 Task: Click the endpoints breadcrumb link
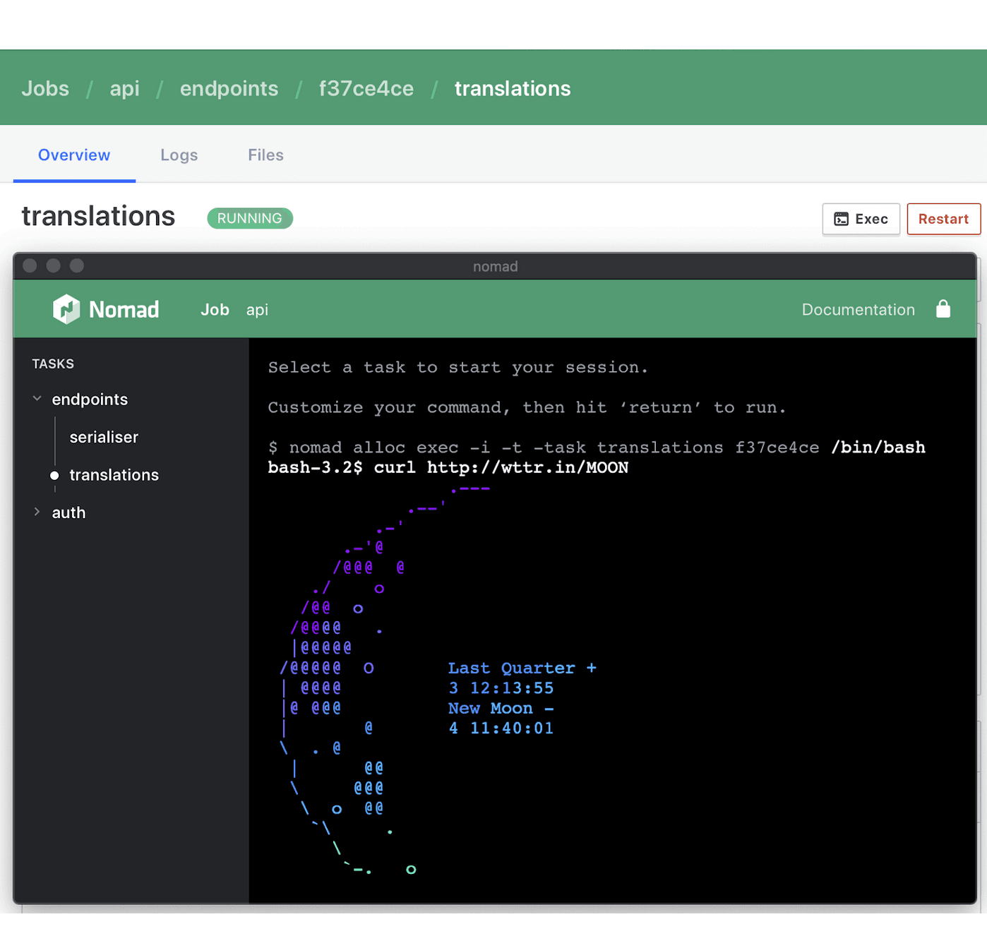[229, 89]
